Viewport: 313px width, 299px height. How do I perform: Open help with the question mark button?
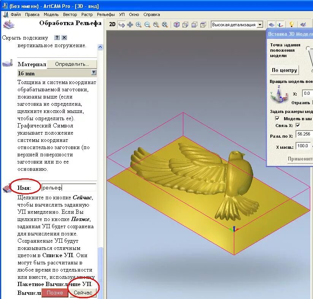pos(57,38)
